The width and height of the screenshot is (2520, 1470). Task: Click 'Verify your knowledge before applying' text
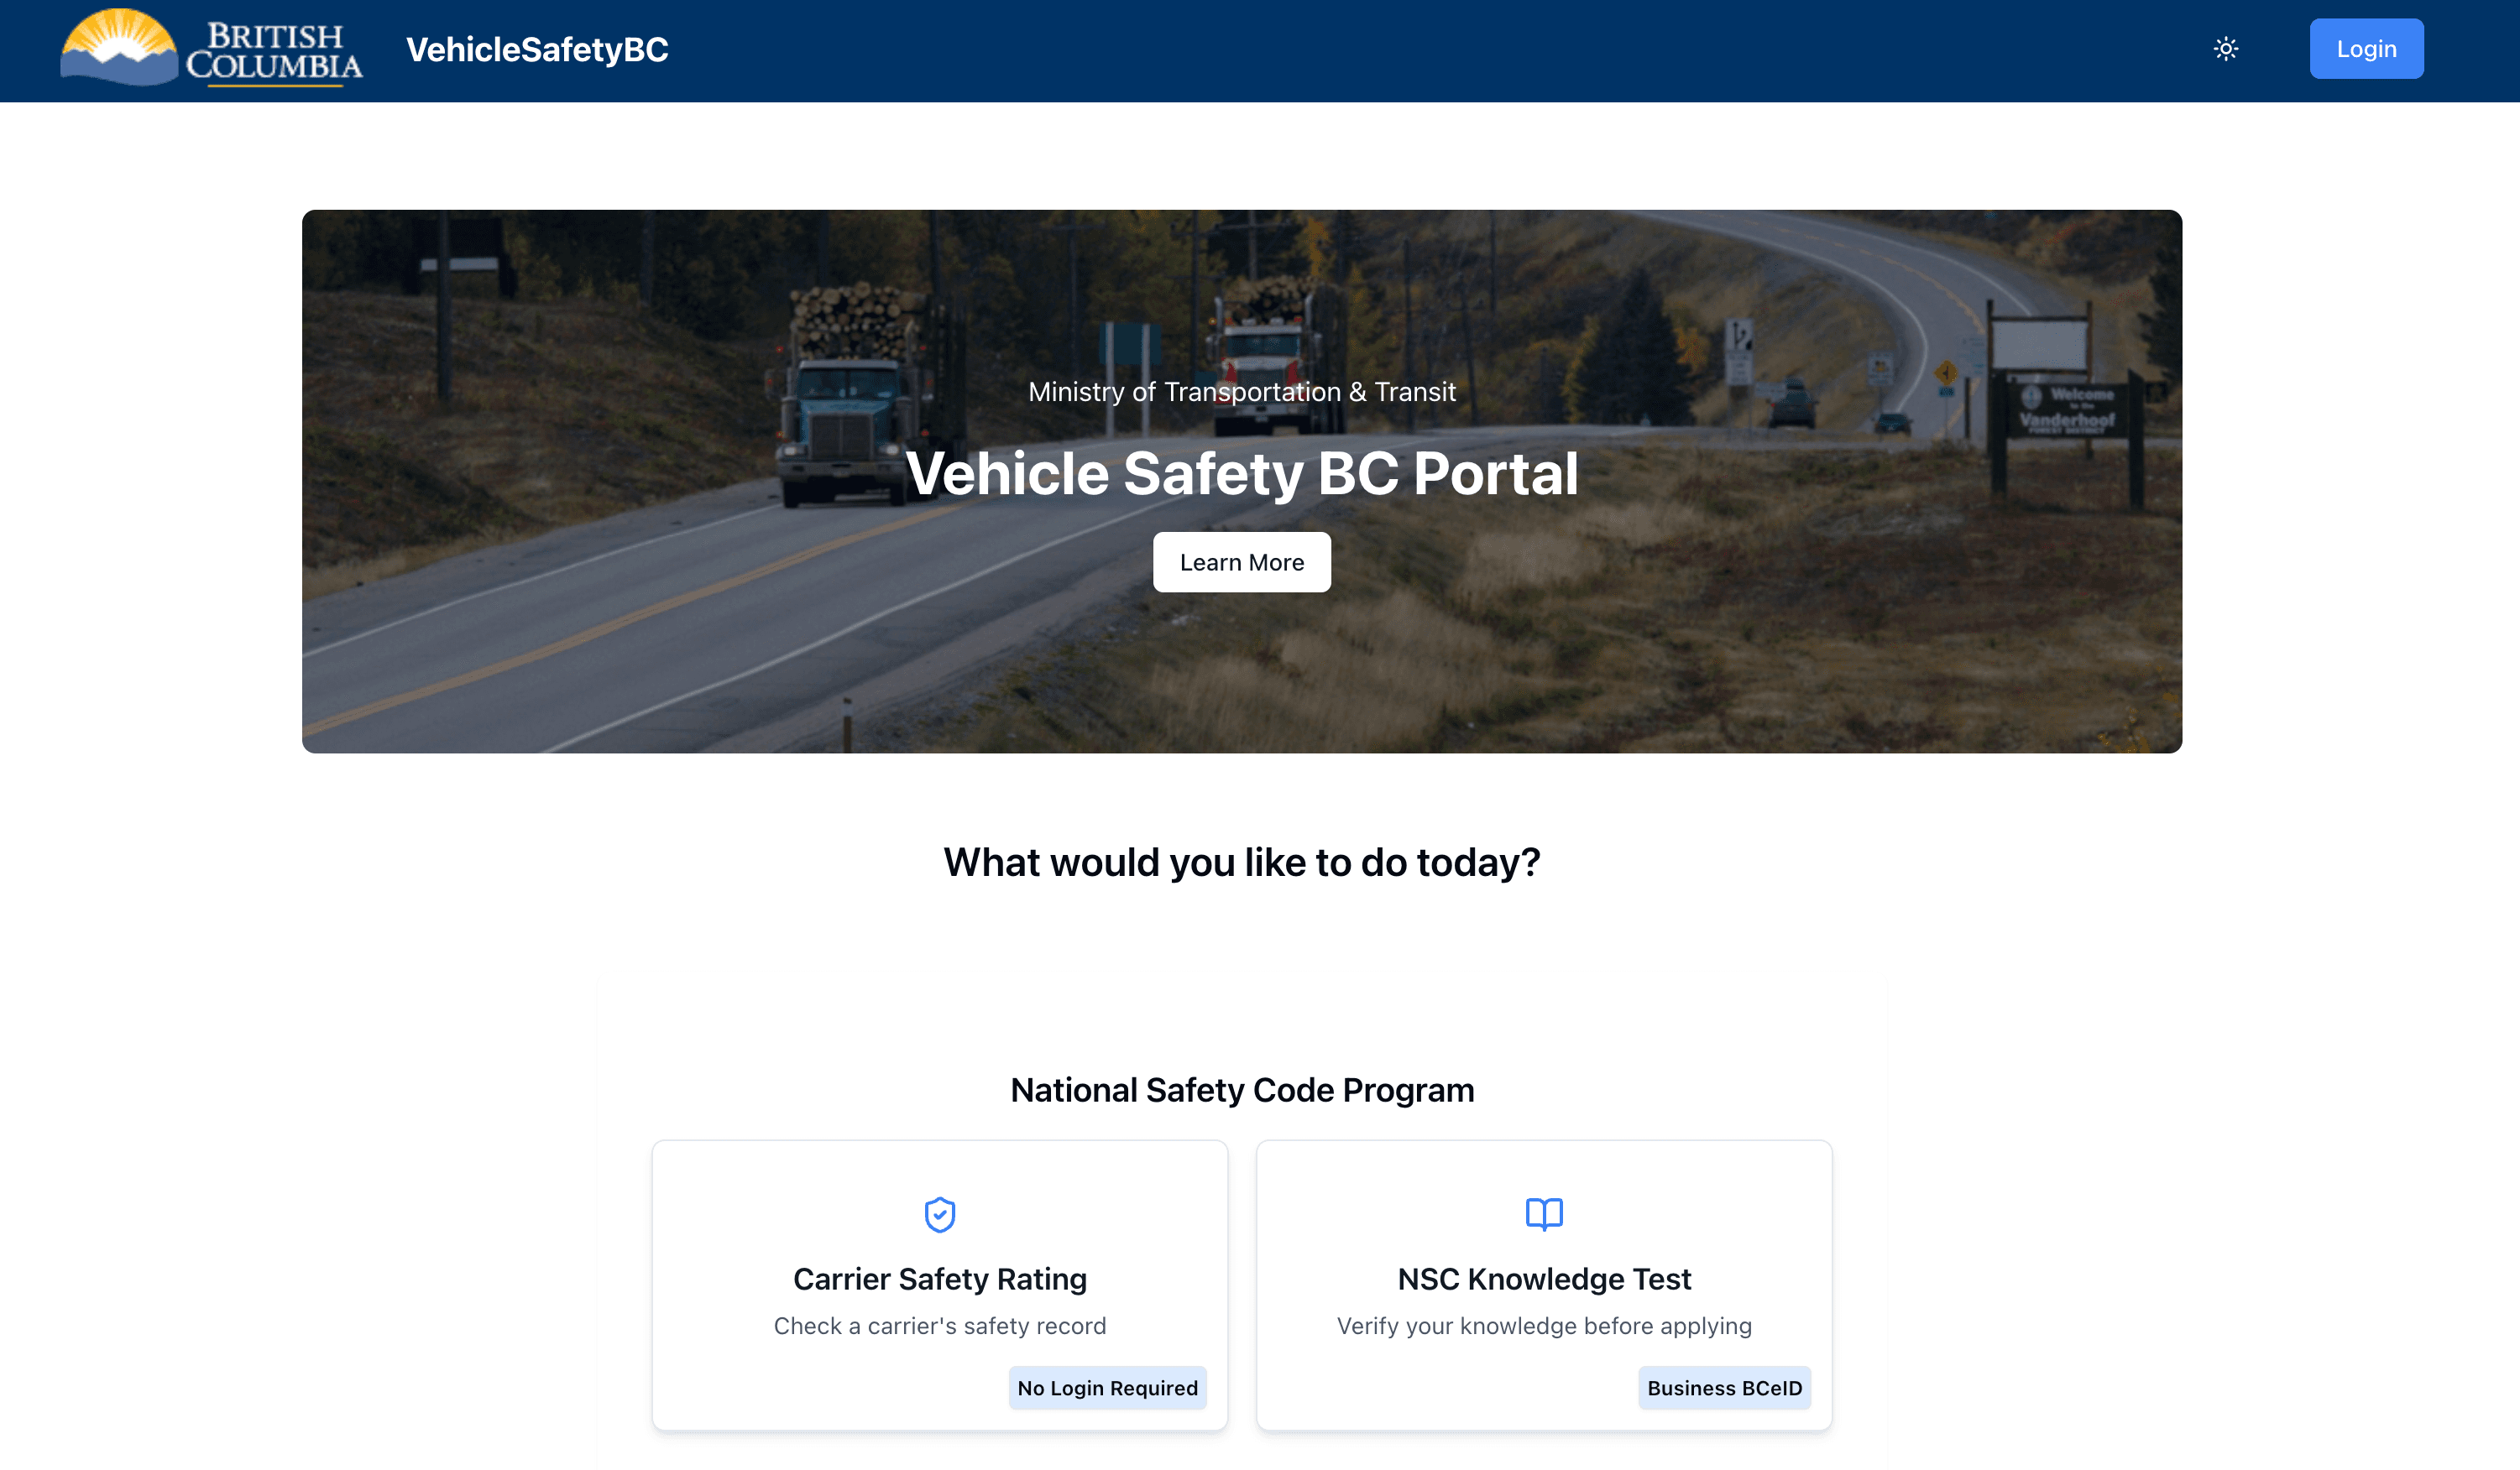(x=1544, y=1326)
